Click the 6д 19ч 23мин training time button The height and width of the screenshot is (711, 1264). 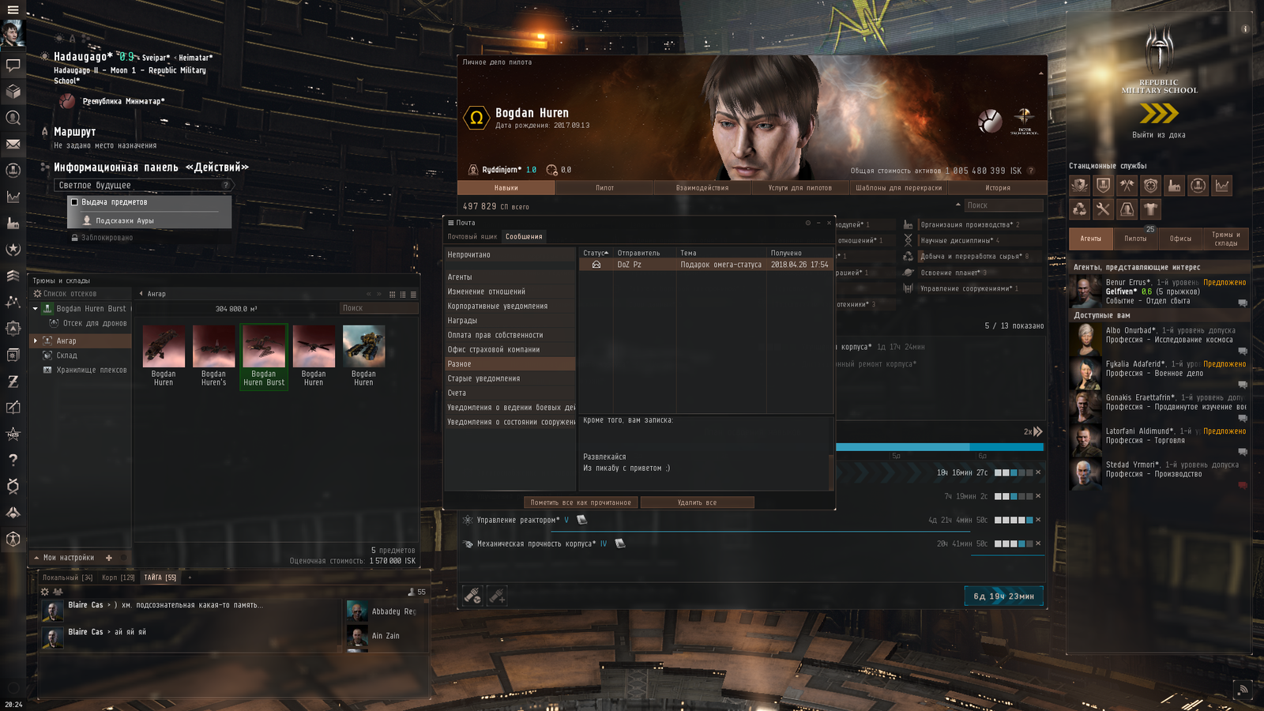[x=1003, y=596]
